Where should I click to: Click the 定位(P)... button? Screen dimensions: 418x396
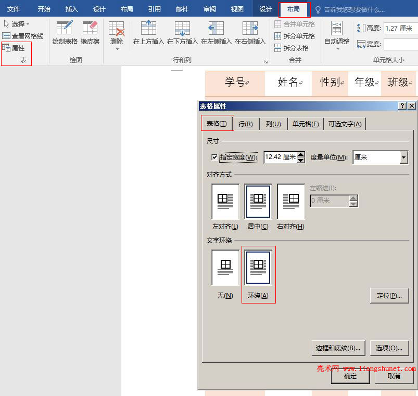(389, 295)
